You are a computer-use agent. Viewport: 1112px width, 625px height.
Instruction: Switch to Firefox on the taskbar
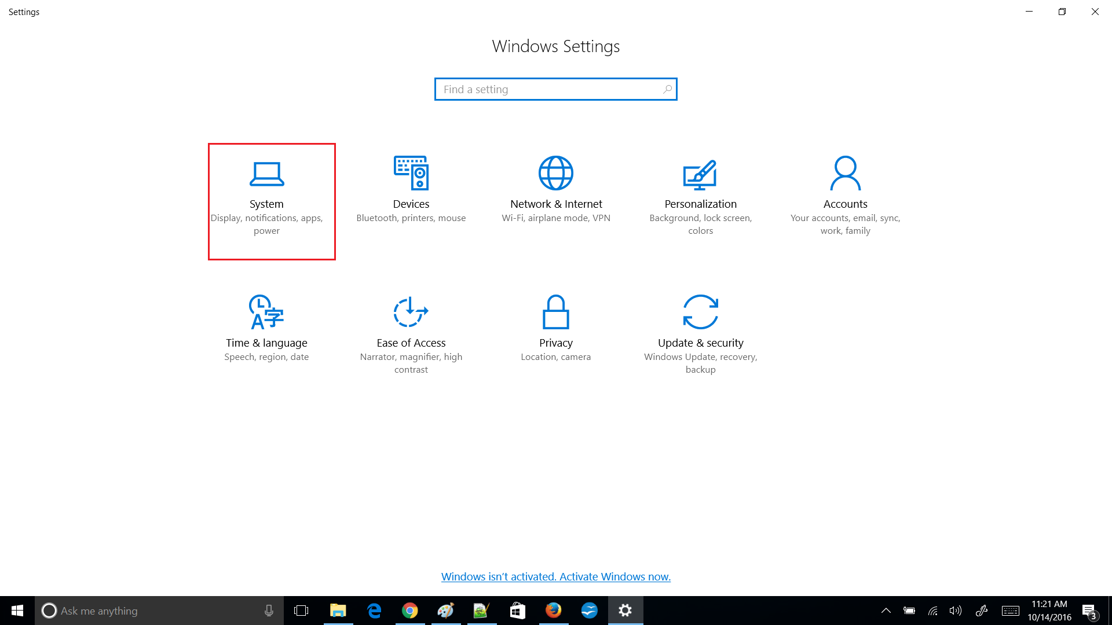[x=554, y=611]
